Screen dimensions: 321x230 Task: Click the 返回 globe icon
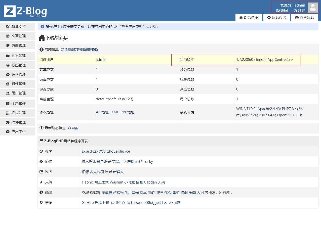[x=278, y=11]
